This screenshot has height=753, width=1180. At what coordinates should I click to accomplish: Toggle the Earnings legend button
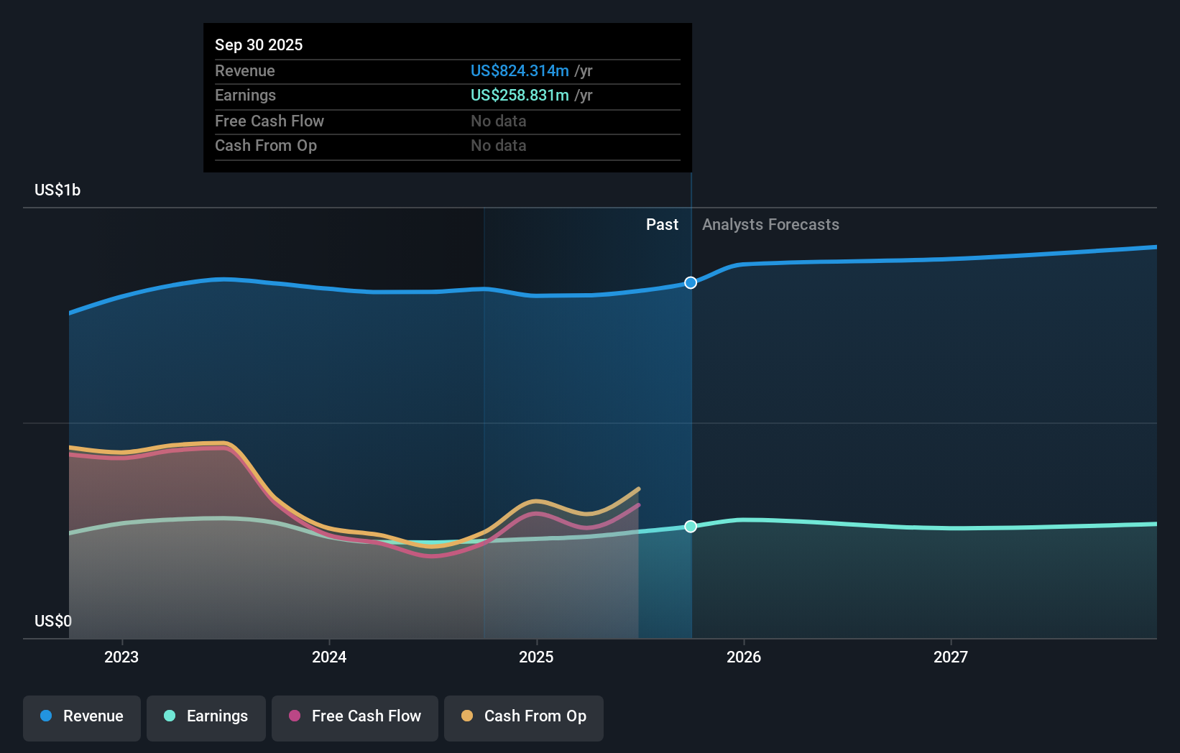(206, 718)
